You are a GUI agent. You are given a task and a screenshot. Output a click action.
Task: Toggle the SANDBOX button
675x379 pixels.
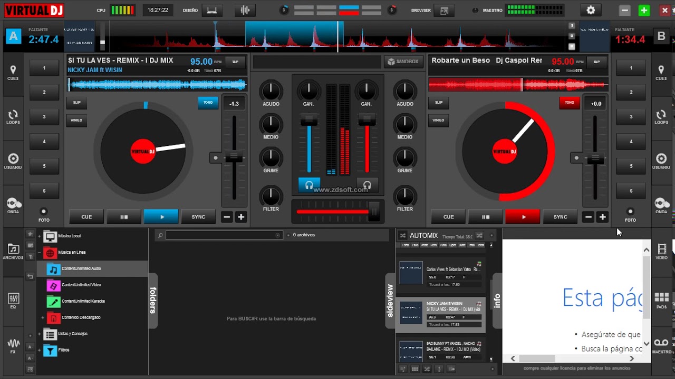403,62
